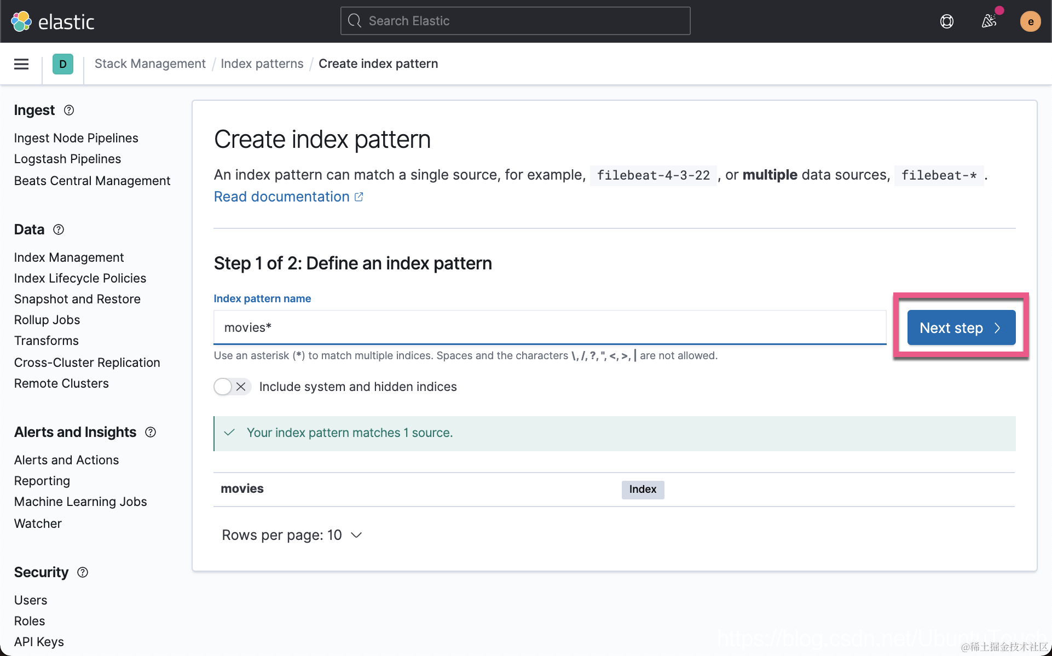Click the Alerts and Insights help icon
The width and height of the screenshot is (1052, 656).
coord(151,432)
